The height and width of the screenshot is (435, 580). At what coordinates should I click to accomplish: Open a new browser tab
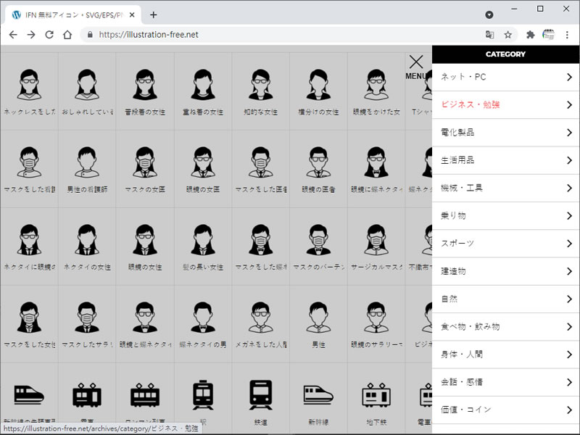tap(153, 14)
